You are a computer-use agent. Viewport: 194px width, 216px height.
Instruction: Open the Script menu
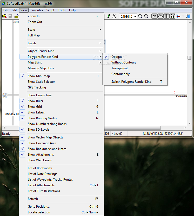(50, 10)
